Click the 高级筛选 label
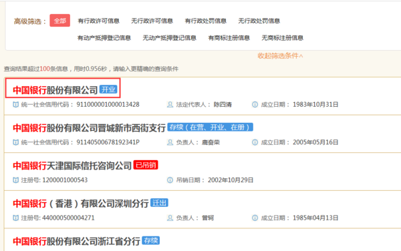This screenshot has width=401, height=251. (x=30, y=21)
